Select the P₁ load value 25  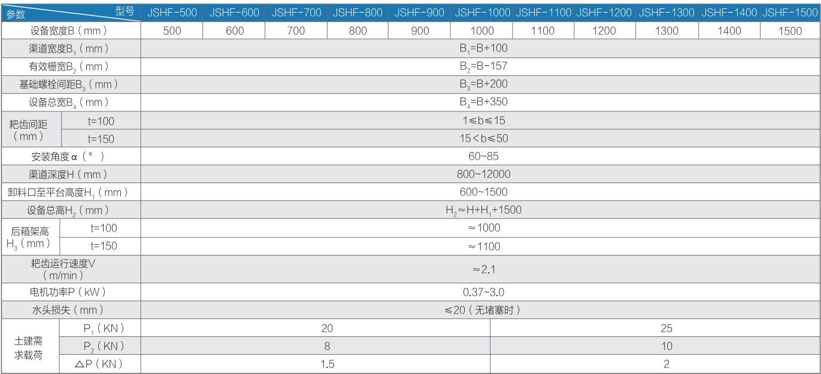(667, 329)
